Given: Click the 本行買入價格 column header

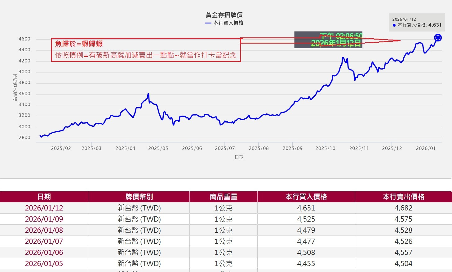Looking at the screenshot, I should click(x=305, y=197).
